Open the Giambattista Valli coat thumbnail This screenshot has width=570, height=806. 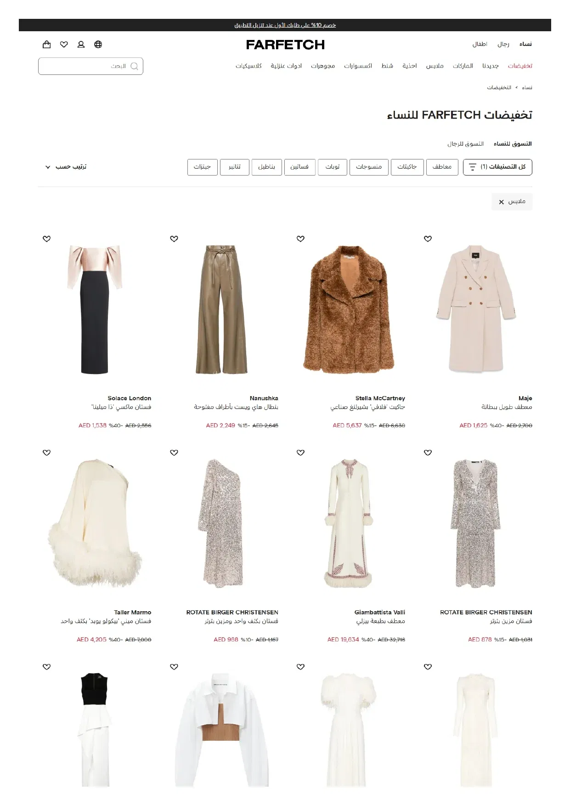click(x=348, y=523)
